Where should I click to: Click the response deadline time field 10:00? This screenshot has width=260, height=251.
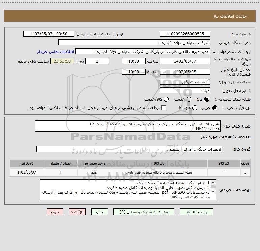point(134,61)
